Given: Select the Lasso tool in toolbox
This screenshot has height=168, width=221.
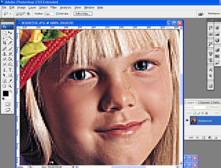Looking at the screenshot, I should 4,38.
